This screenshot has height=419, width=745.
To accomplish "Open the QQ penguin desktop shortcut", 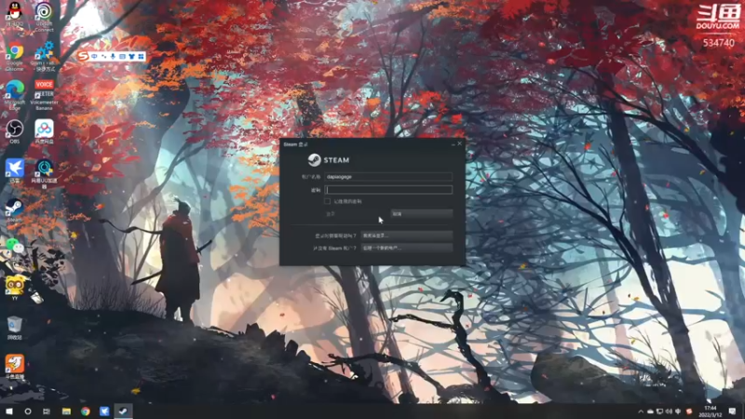I will (x=15, y=15).
